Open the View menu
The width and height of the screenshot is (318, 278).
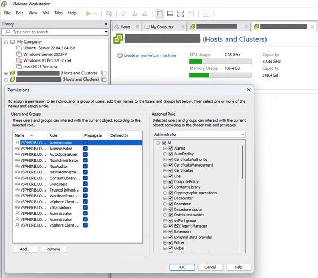pos(33,13)
